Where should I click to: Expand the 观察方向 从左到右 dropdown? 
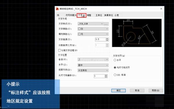coord(93,70)
